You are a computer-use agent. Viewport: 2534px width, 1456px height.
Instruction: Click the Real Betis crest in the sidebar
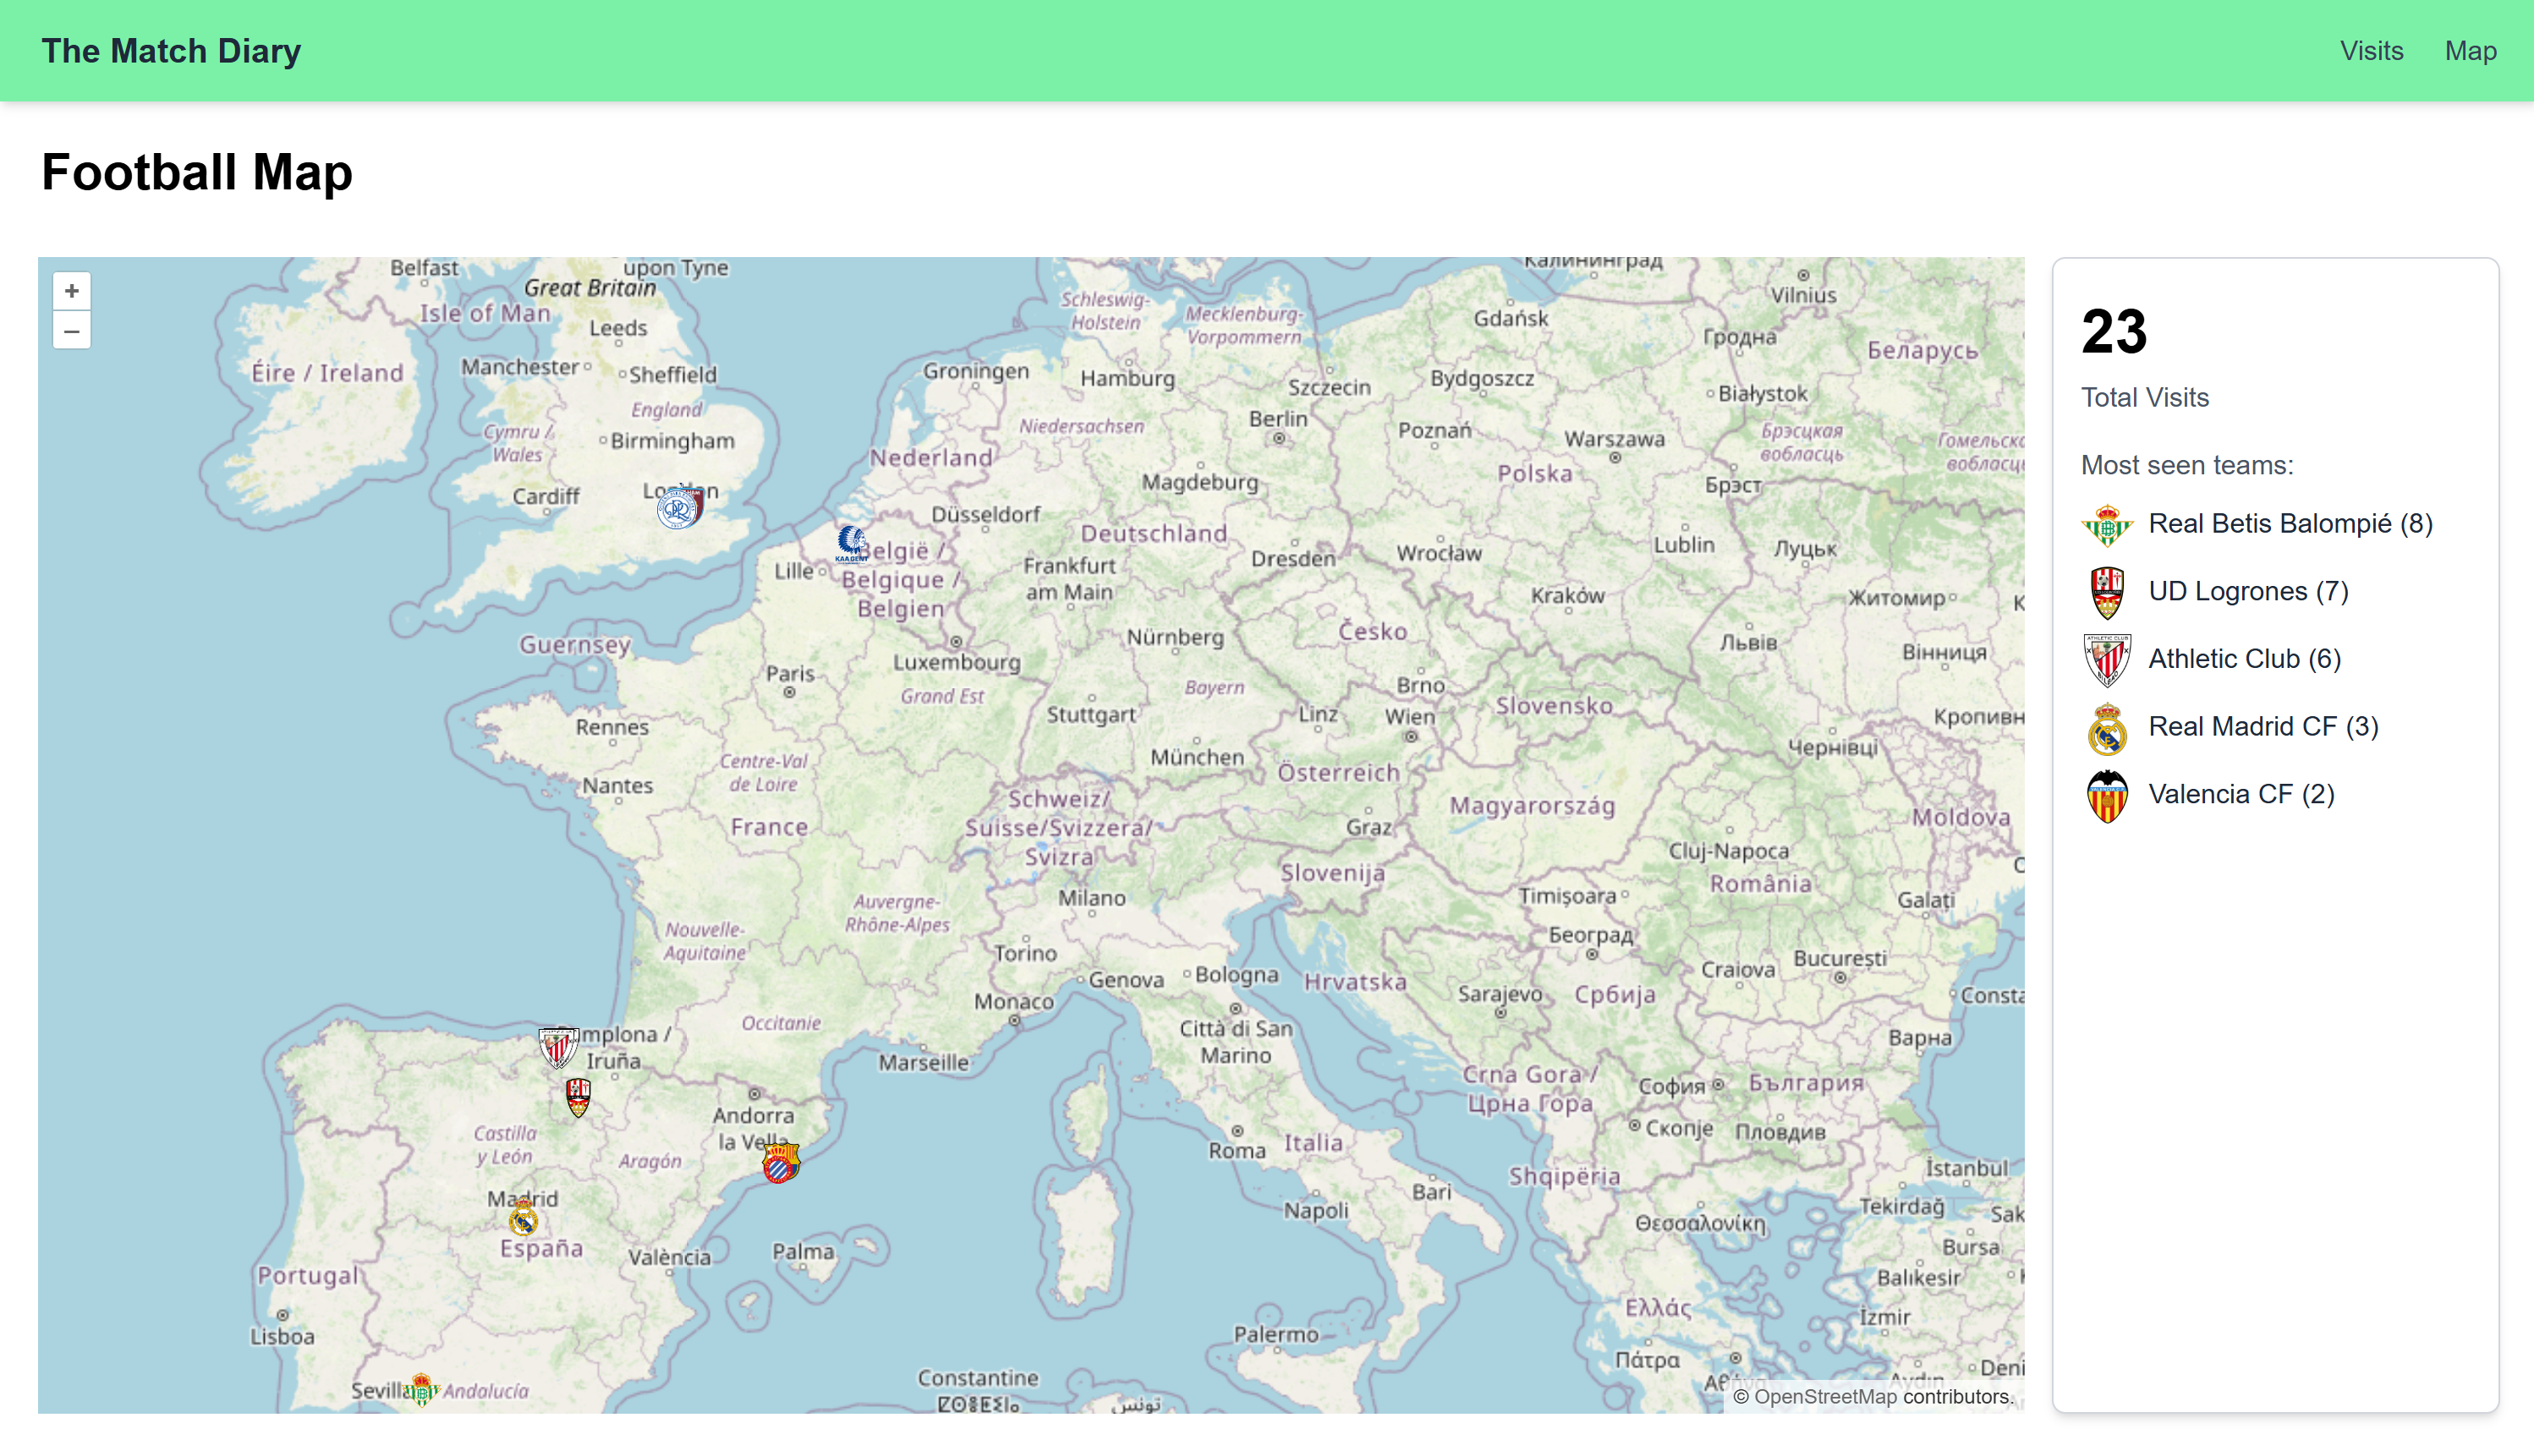point(2107,524)
